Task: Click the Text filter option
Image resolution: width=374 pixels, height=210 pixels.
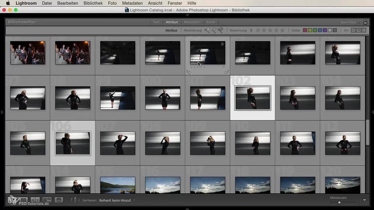Action: click(157, 22)
